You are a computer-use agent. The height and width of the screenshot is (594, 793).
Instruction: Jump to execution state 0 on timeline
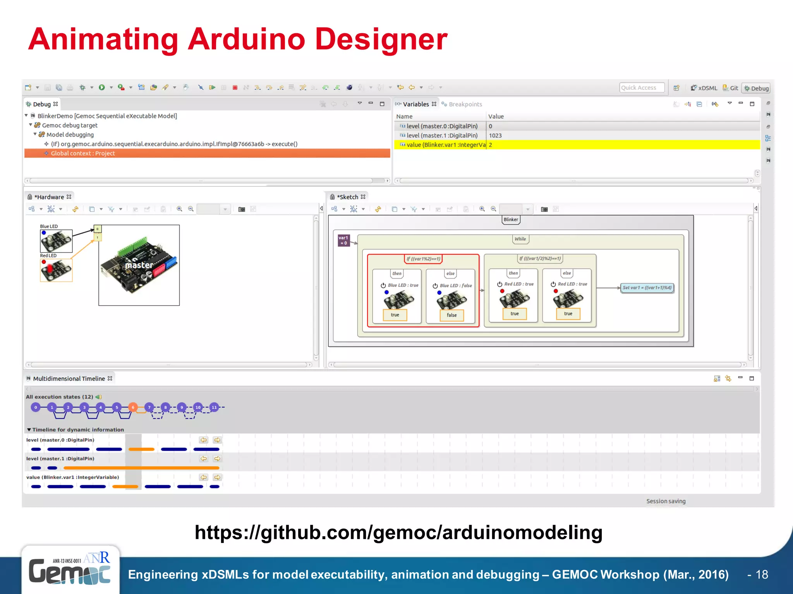(36, 407)
